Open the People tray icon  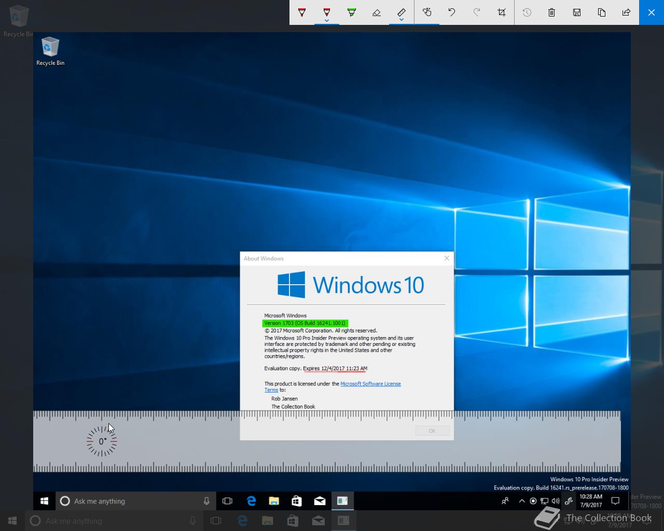click(x=505, y=501)
